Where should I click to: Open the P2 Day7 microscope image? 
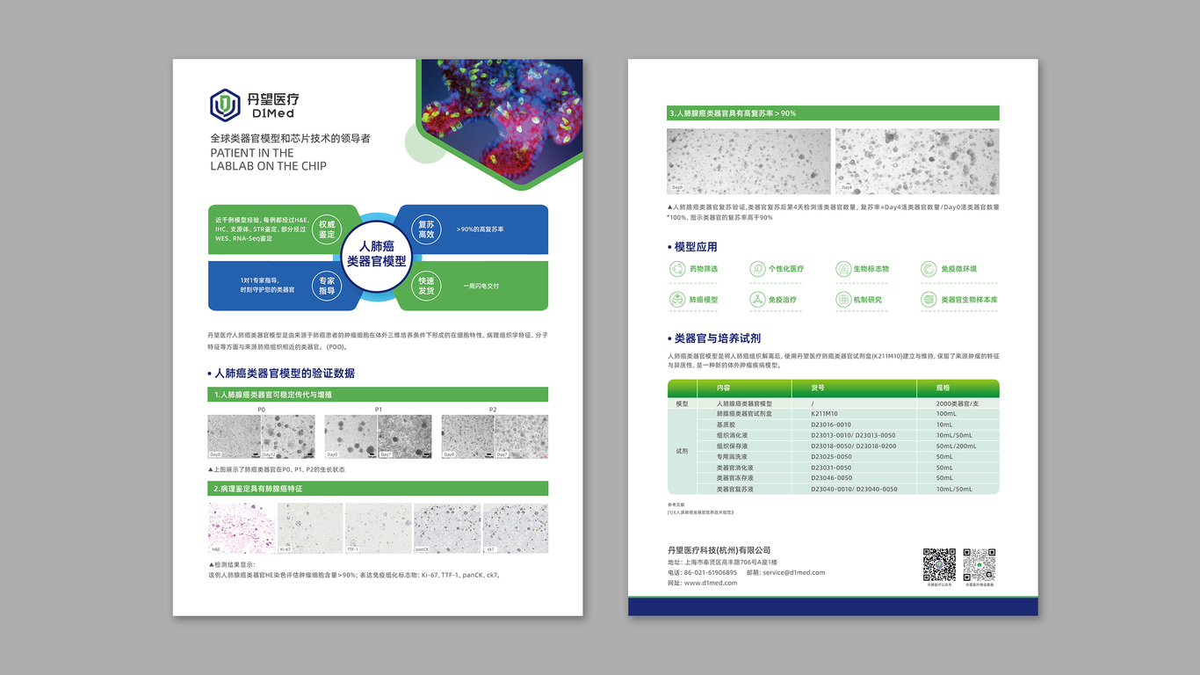click(522, 437)
